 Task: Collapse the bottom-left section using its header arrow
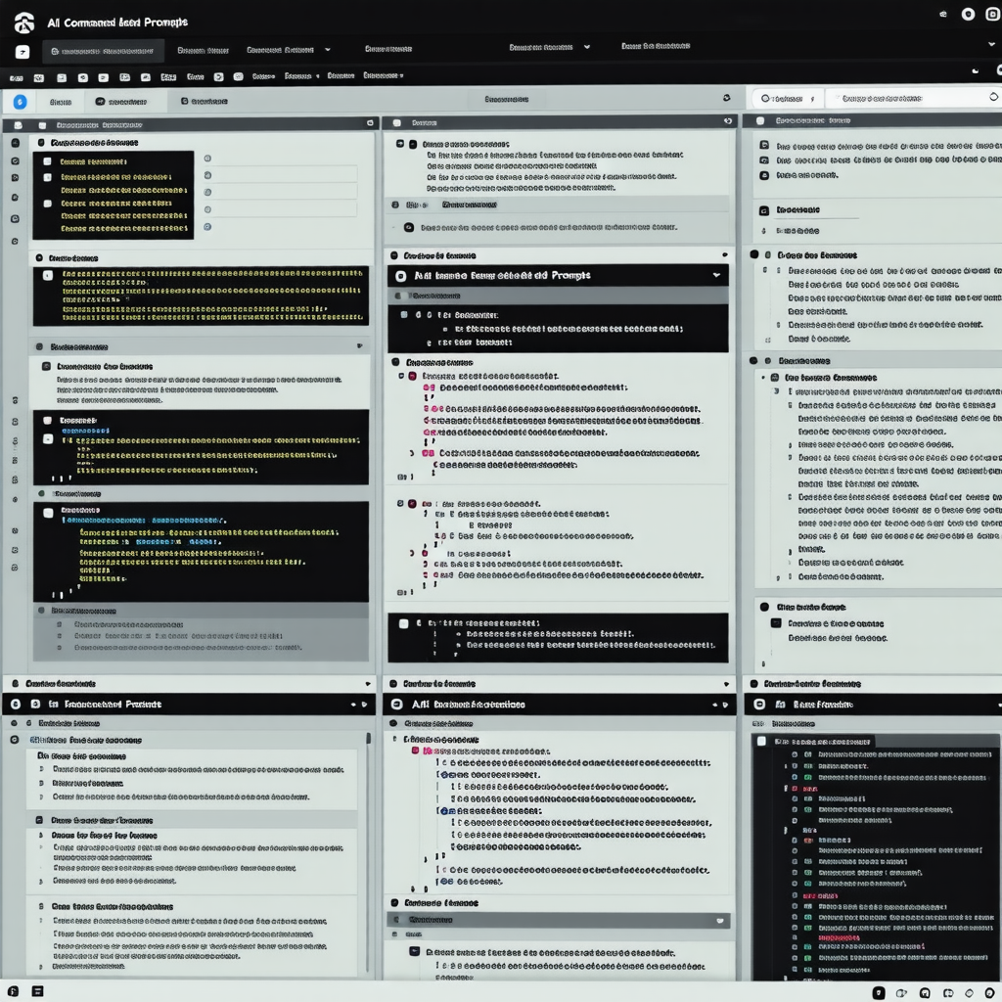(368, 684)
